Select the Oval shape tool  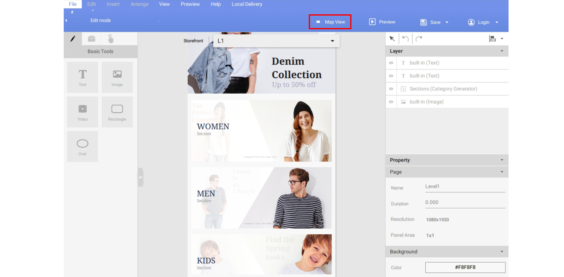83,147
